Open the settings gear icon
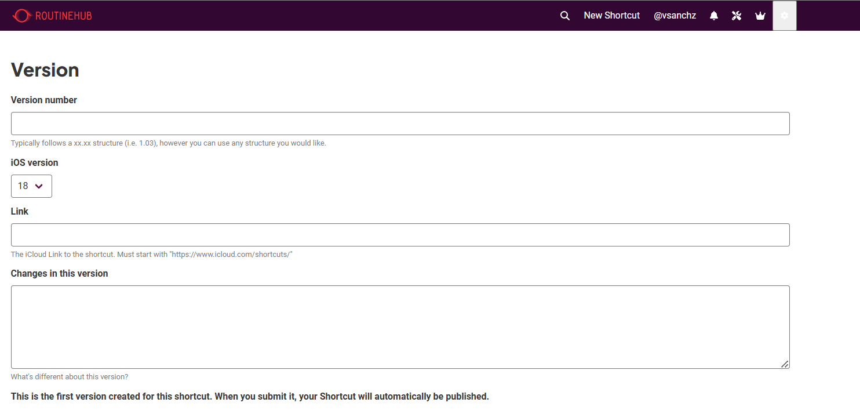Image resolution: width=860 pixels, height=417 pixels. [x=785, y=16]
